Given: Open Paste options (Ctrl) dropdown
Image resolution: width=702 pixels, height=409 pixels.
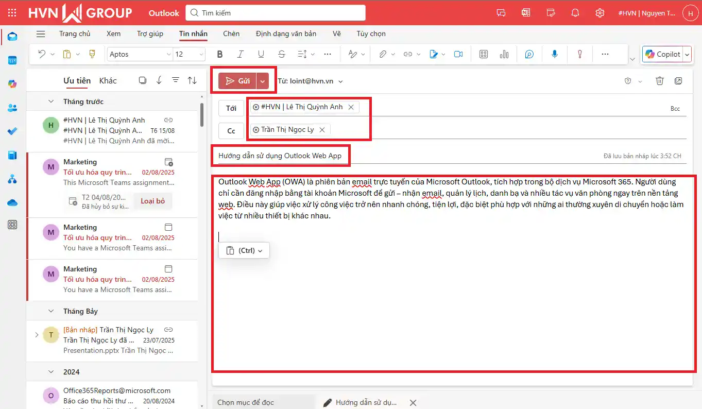Looking at the screenshot, I should [x=244, y=250].
